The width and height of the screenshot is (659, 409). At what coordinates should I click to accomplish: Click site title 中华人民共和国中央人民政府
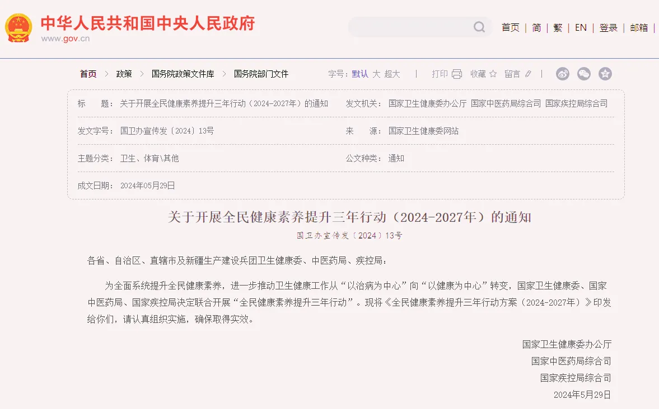click(148, 23)
